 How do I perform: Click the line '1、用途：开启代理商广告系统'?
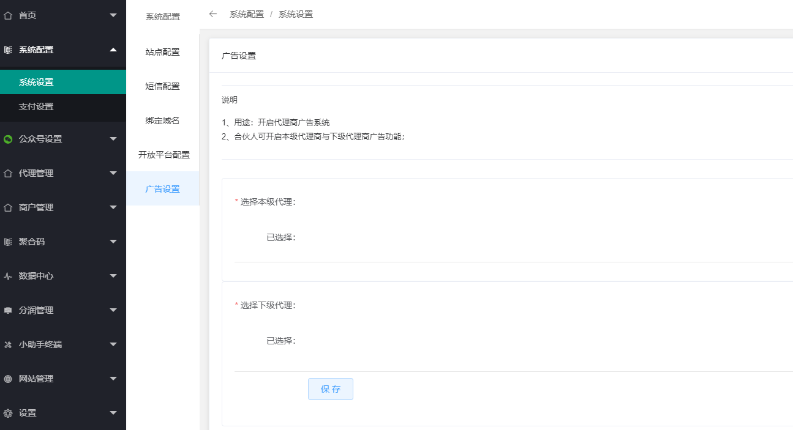coord(276,122)
